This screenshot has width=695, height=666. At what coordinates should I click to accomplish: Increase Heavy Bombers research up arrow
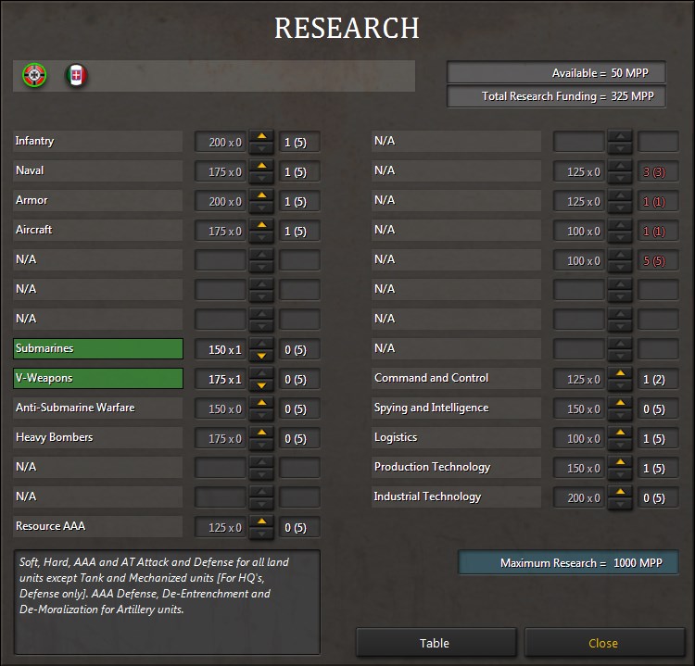(x=262, y=433)
